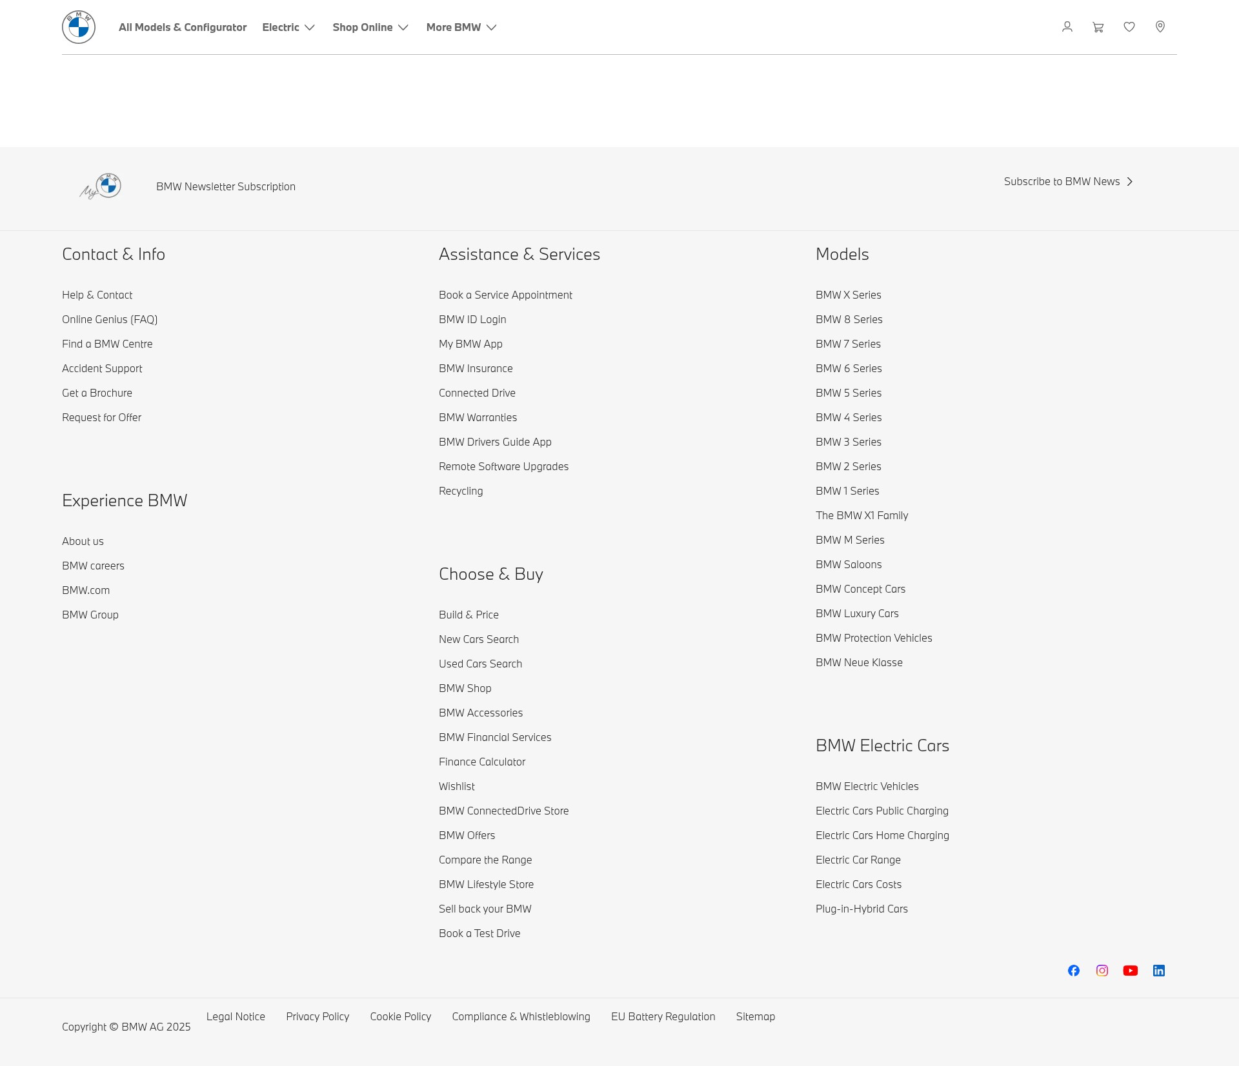This screenshot has width=1239, height=1066.
Task: Open BMW Concept Cars
Action: [x=860, y=589]
